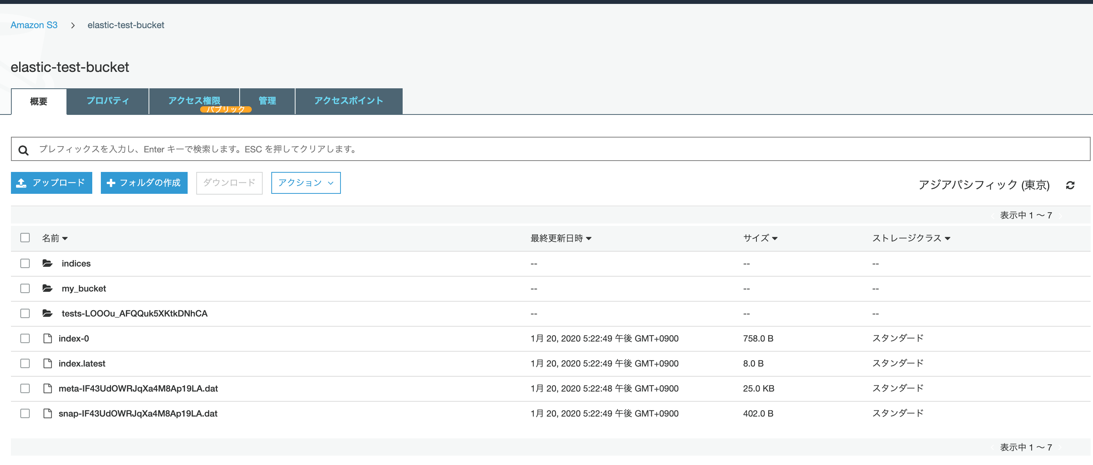Click the 758.0 B size value

pyautogui.click(x=758, y=338)
